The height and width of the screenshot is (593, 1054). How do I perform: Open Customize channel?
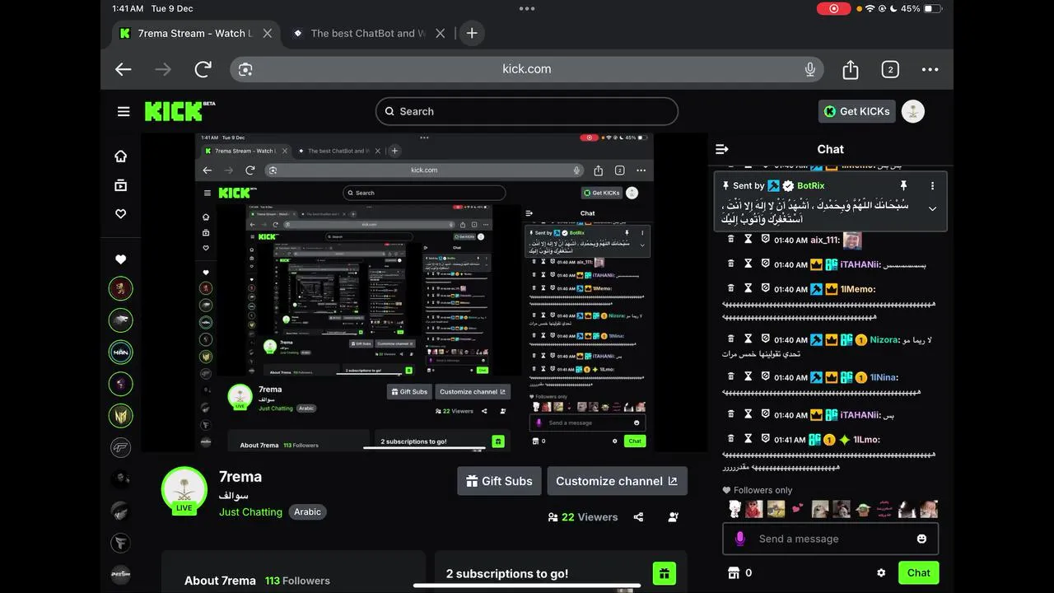pyautogui.click(x=617, y=481)
